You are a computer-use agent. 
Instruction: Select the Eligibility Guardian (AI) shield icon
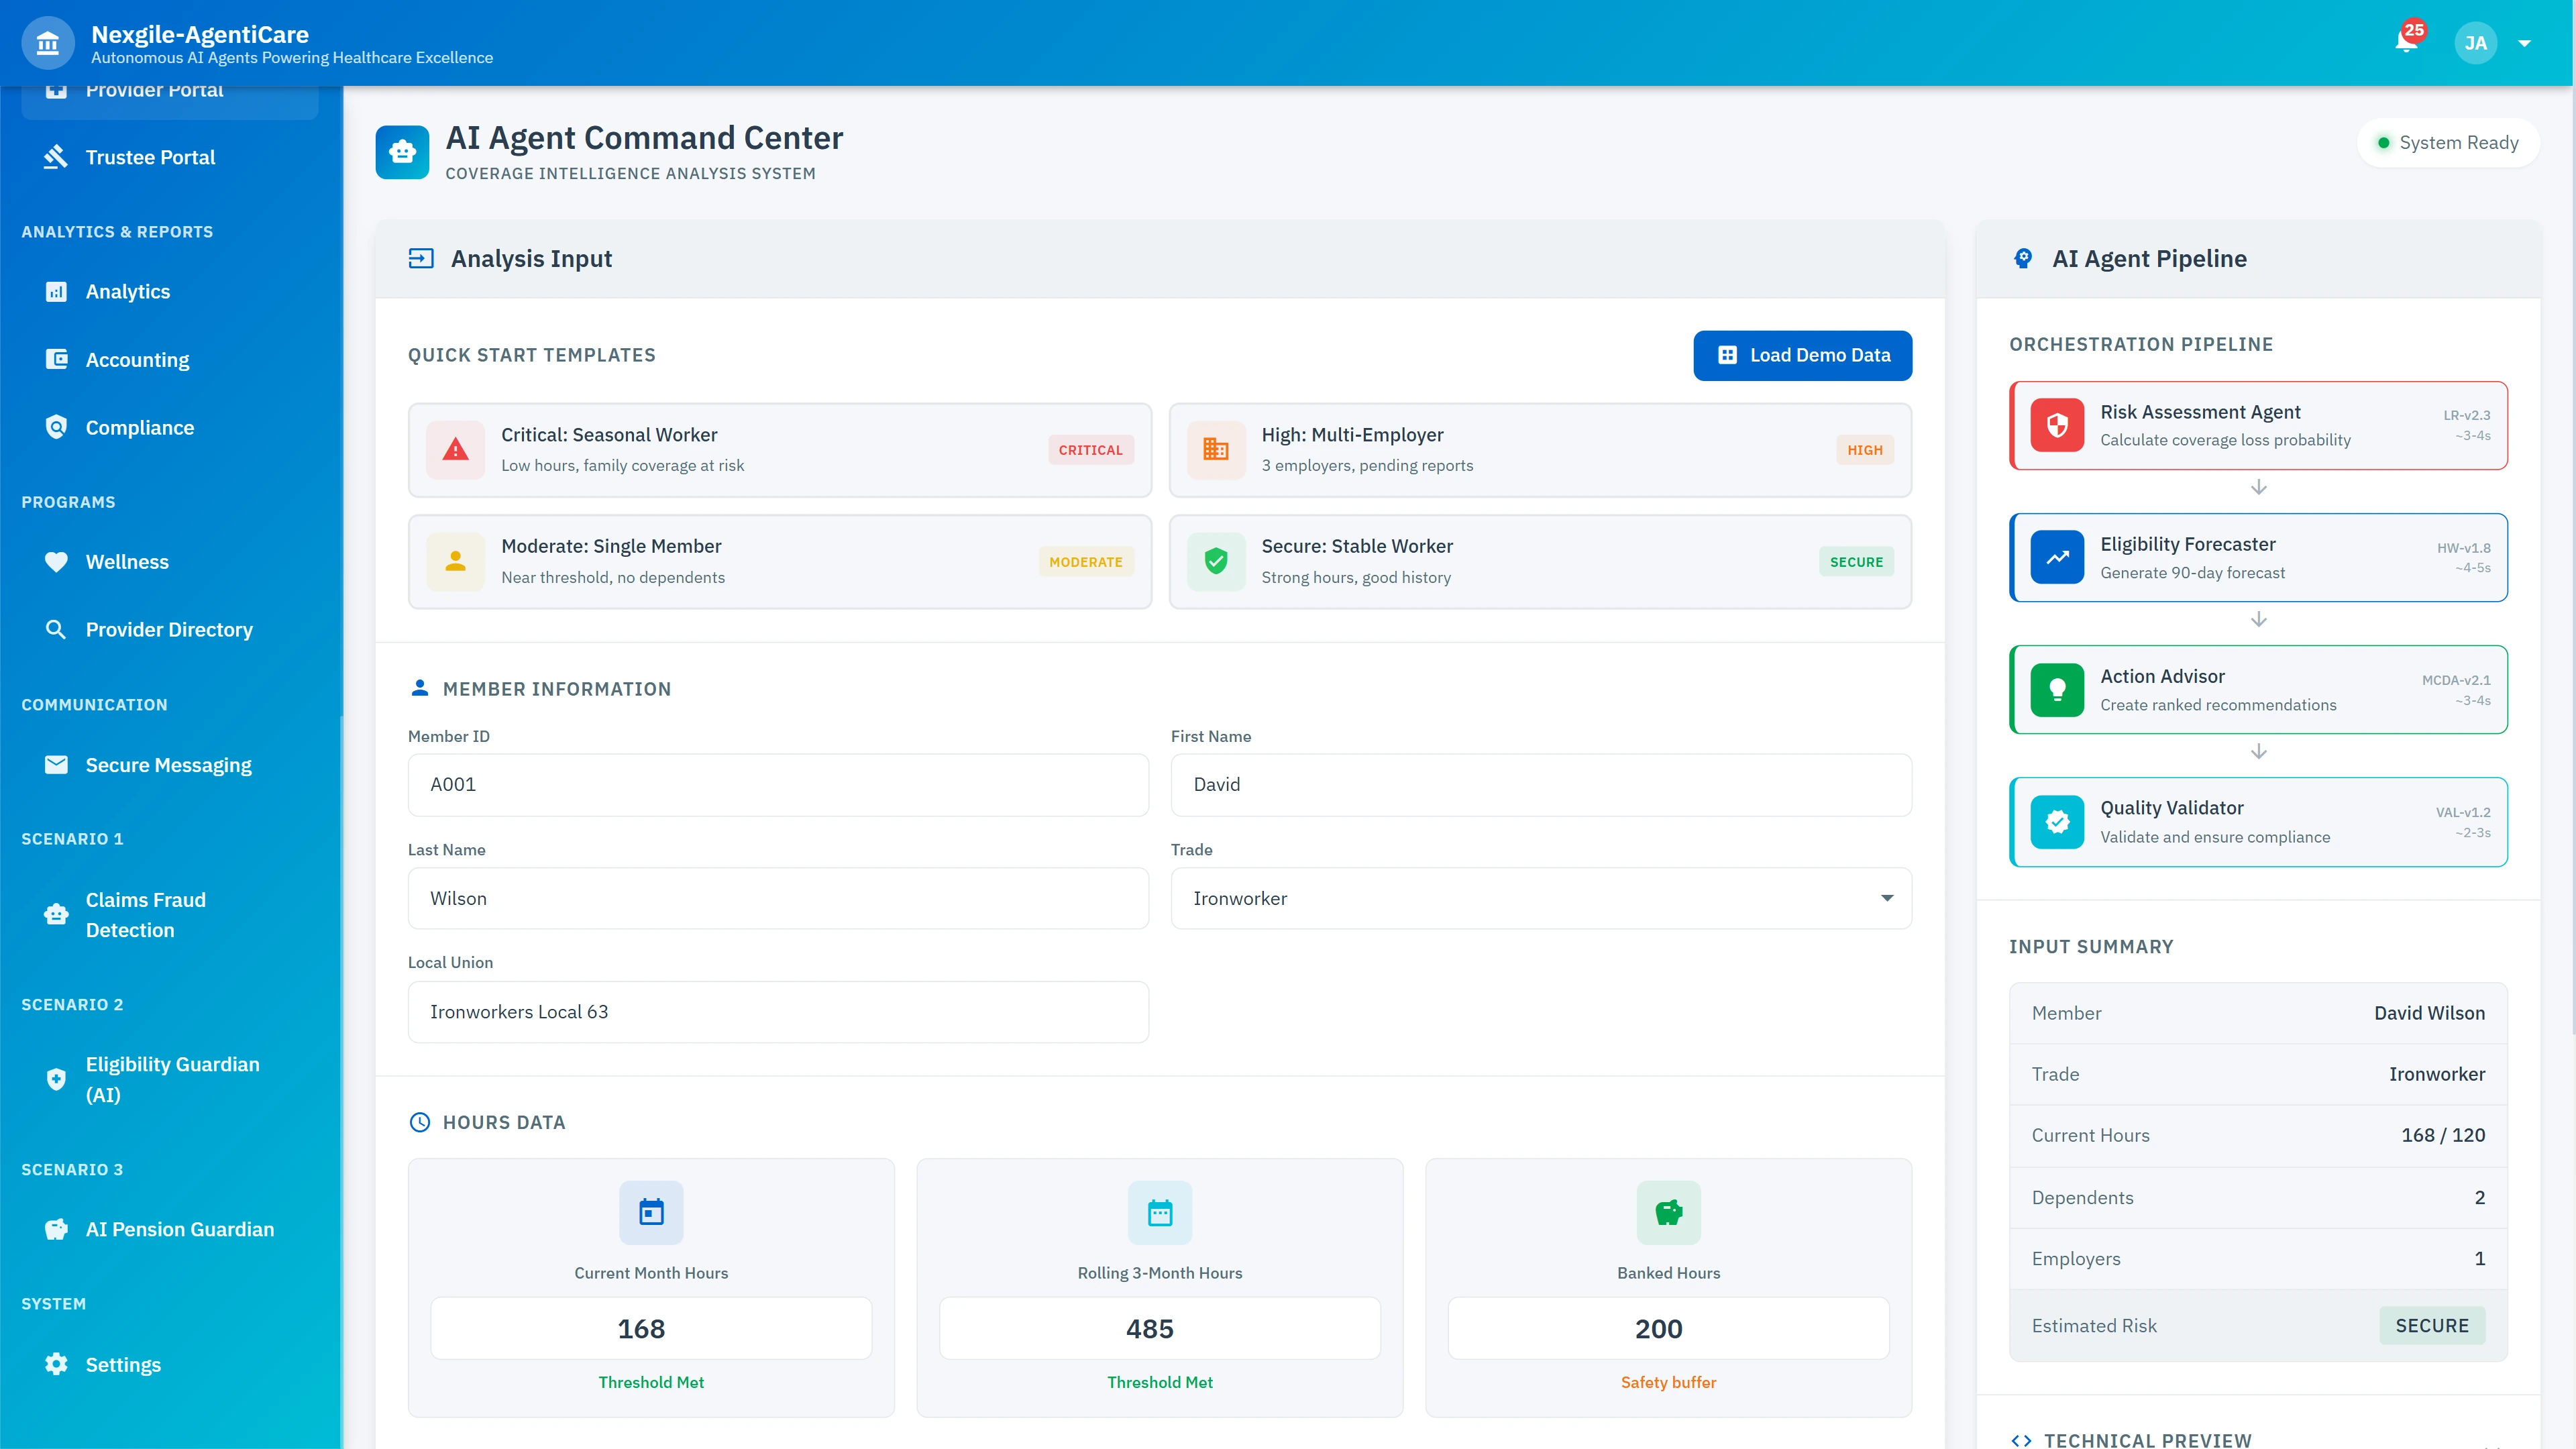click(55, 1079)
